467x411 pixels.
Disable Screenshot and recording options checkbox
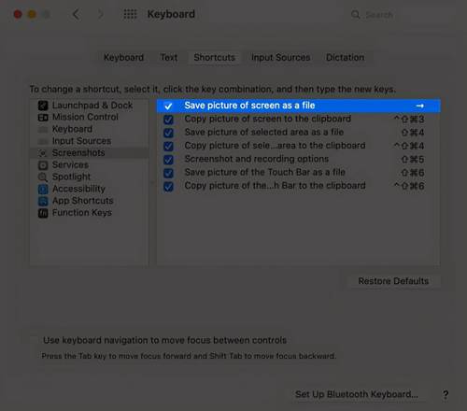168,160
